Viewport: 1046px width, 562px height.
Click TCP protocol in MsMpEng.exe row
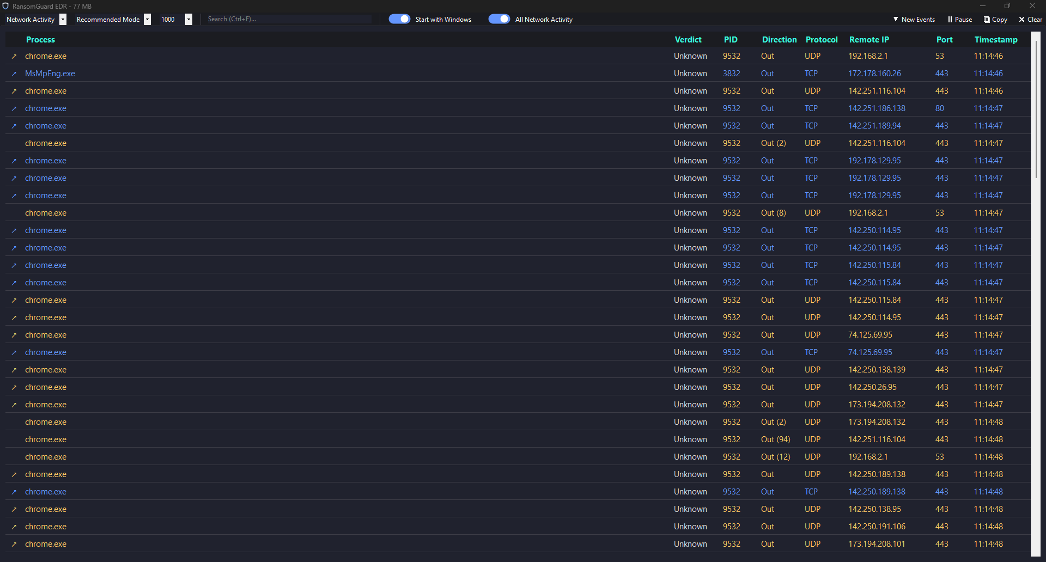tap(811, 74)
